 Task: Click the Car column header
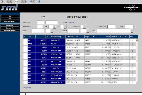(31, 36)
